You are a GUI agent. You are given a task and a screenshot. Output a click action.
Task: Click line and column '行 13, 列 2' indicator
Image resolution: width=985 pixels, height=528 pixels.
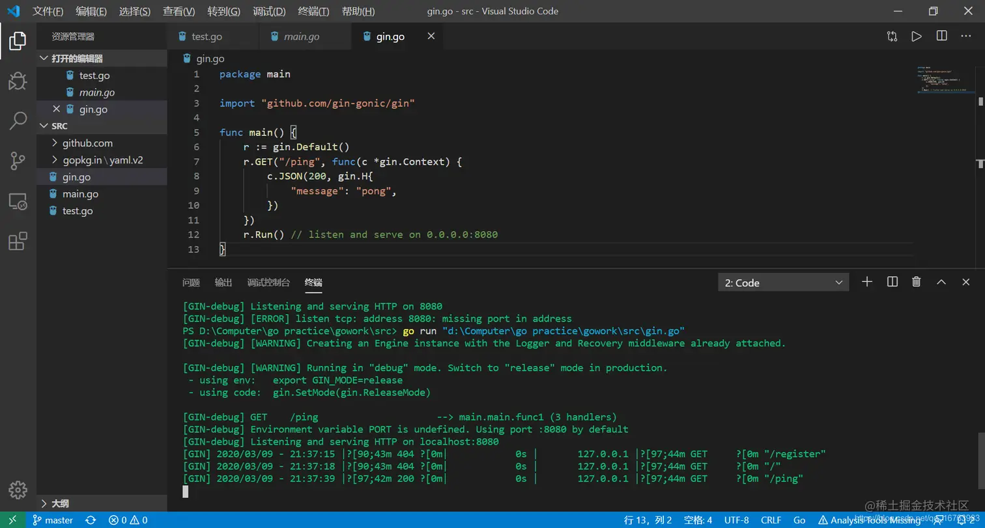click(648, 520)
